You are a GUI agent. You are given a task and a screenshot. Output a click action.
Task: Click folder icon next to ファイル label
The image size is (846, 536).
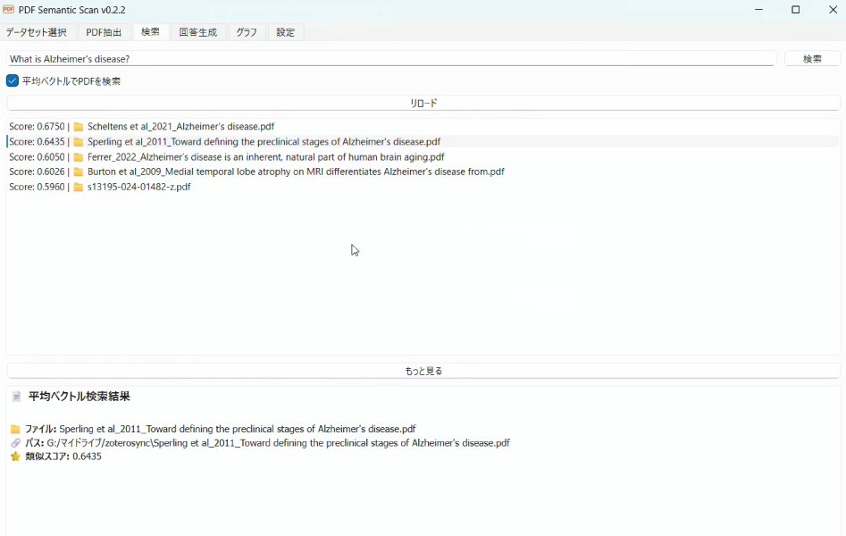coord(15,429)
